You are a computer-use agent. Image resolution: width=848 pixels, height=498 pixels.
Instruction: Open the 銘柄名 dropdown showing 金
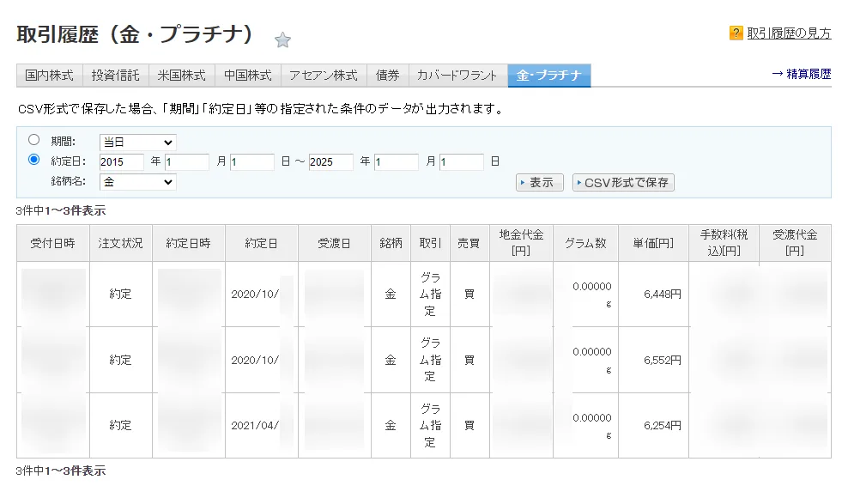click(137, 182)
